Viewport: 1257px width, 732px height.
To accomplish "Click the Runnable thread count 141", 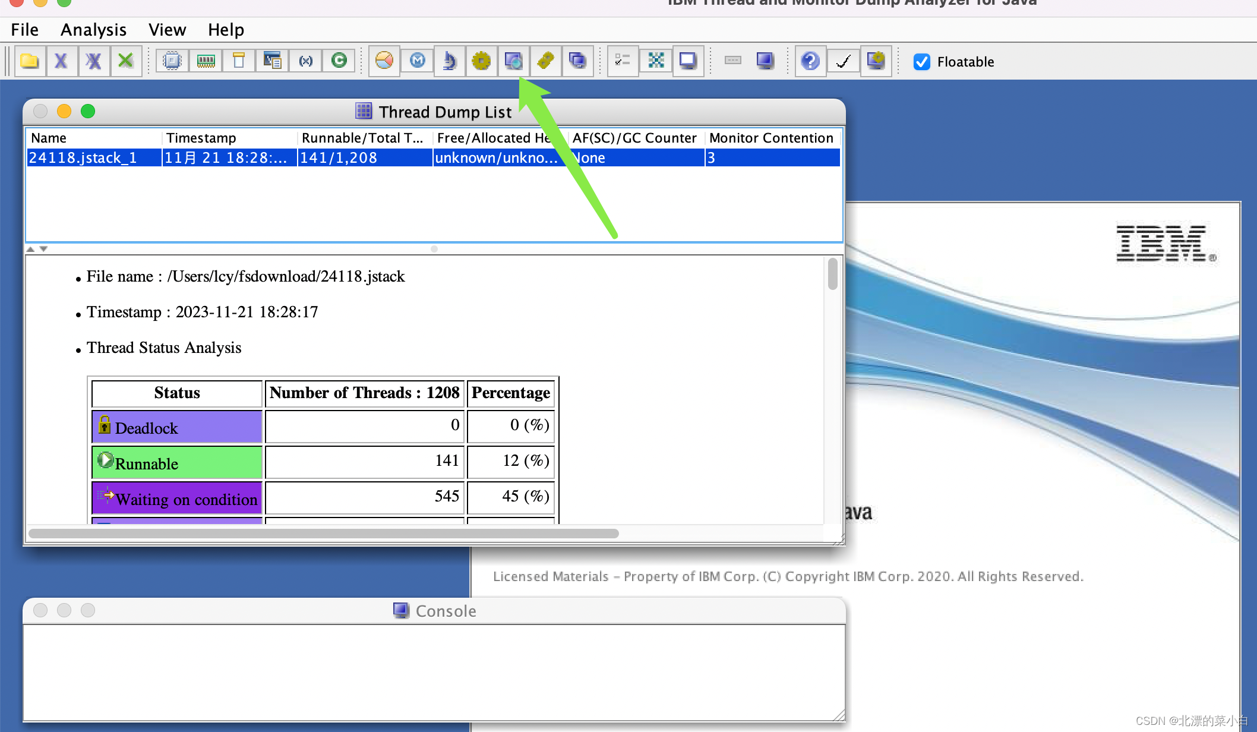I will click(x=364, y=462).
